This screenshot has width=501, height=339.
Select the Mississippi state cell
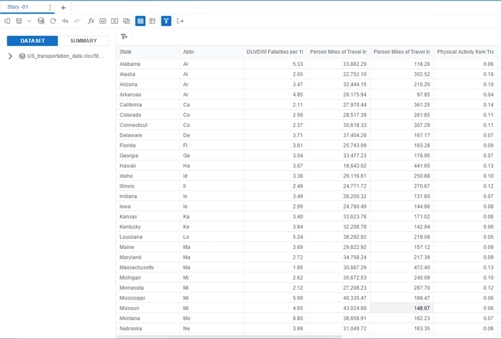(148, 298)
